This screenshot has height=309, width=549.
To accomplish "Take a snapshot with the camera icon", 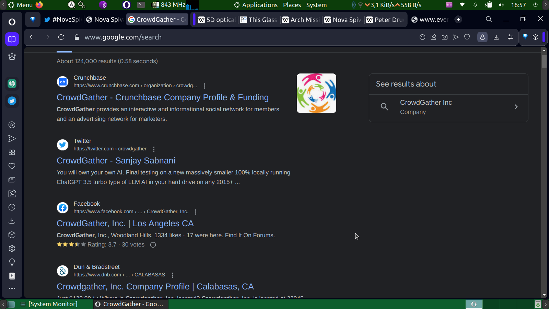I will point(445,37).
